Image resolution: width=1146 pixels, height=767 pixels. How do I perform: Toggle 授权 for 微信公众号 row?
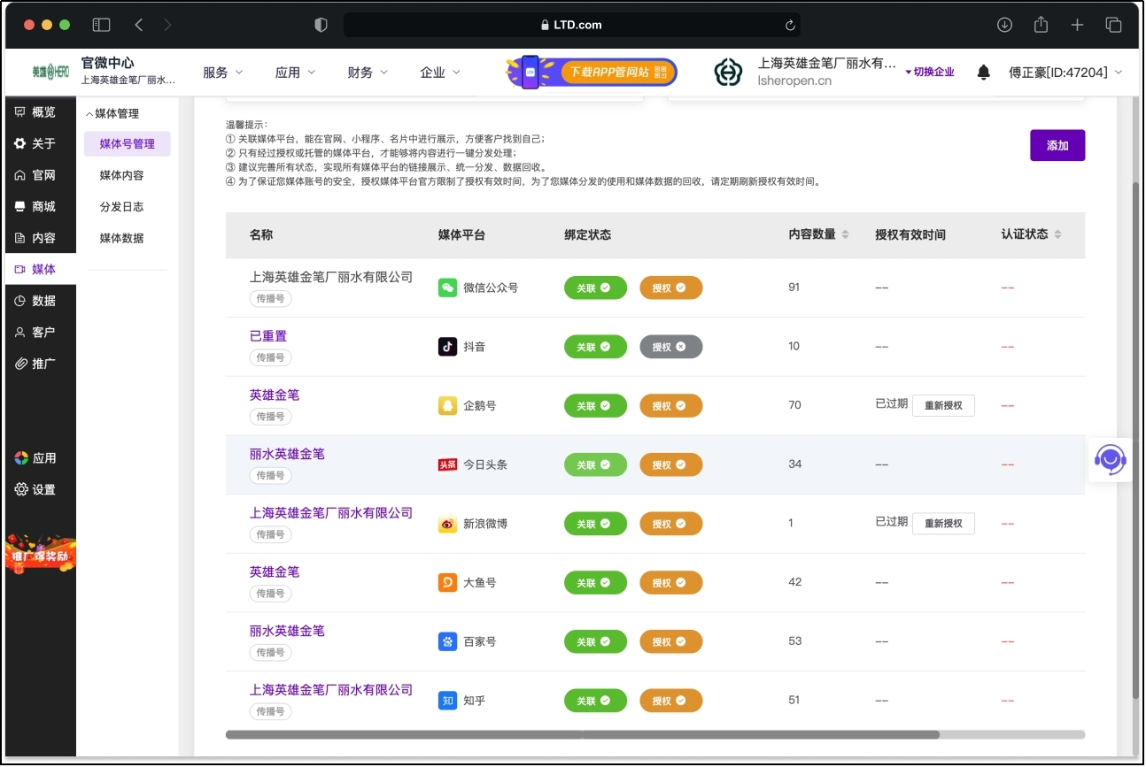click(x=670, y=288)
